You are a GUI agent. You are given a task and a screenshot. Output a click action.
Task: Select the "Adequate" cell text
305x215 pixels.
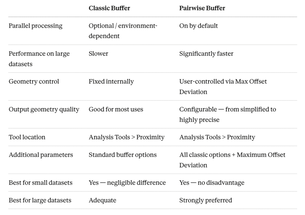[x=102, y=200]
